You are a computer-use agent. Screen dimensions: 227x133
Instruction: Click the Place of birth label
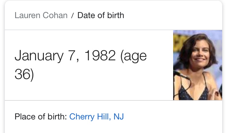pos(41,116)
